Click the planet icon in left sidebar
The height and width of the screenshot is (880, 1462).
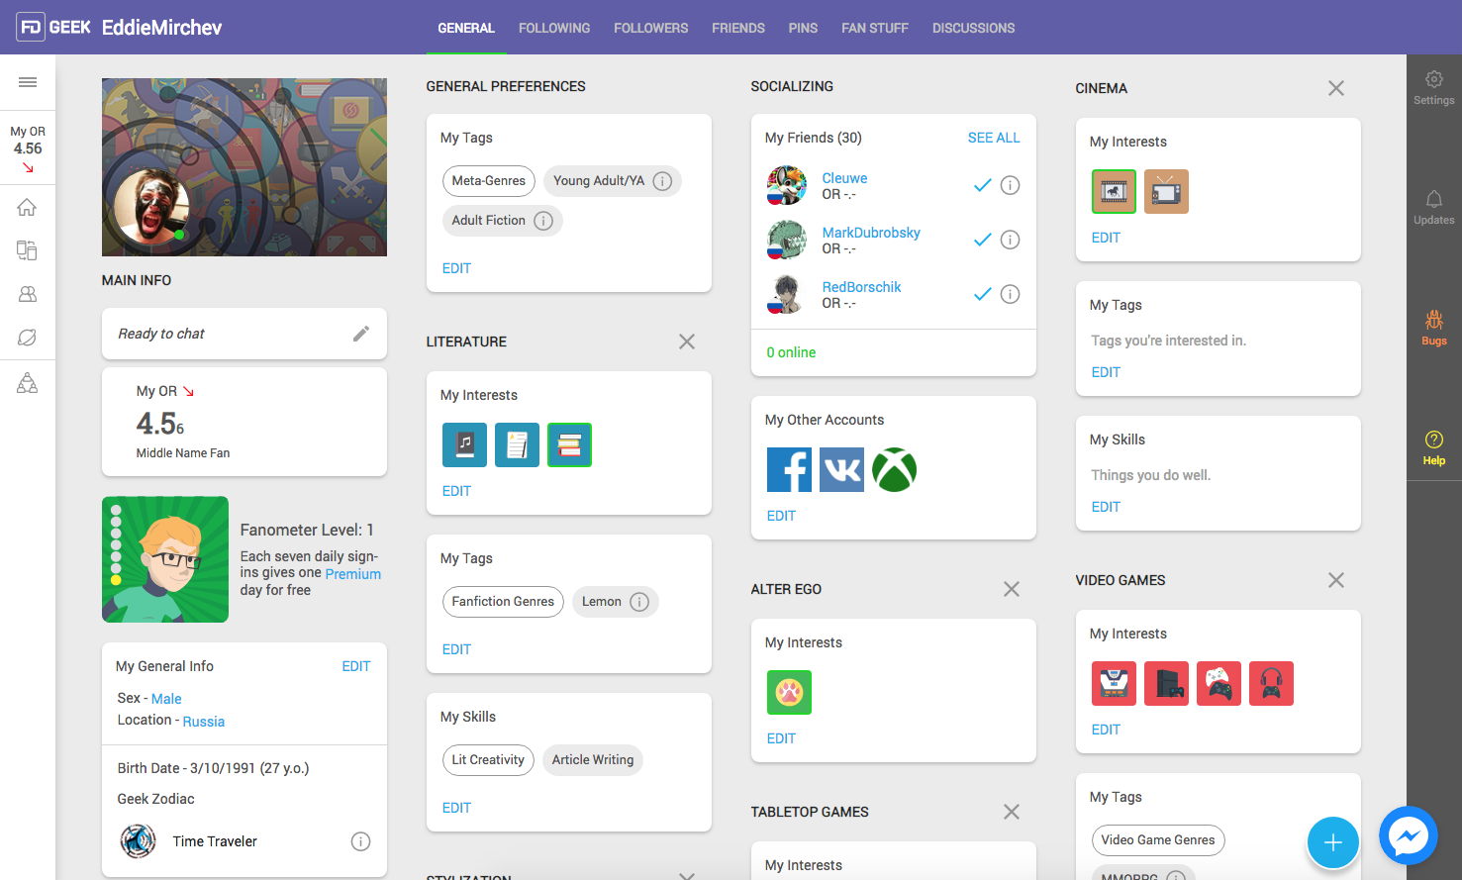point(28,338)
